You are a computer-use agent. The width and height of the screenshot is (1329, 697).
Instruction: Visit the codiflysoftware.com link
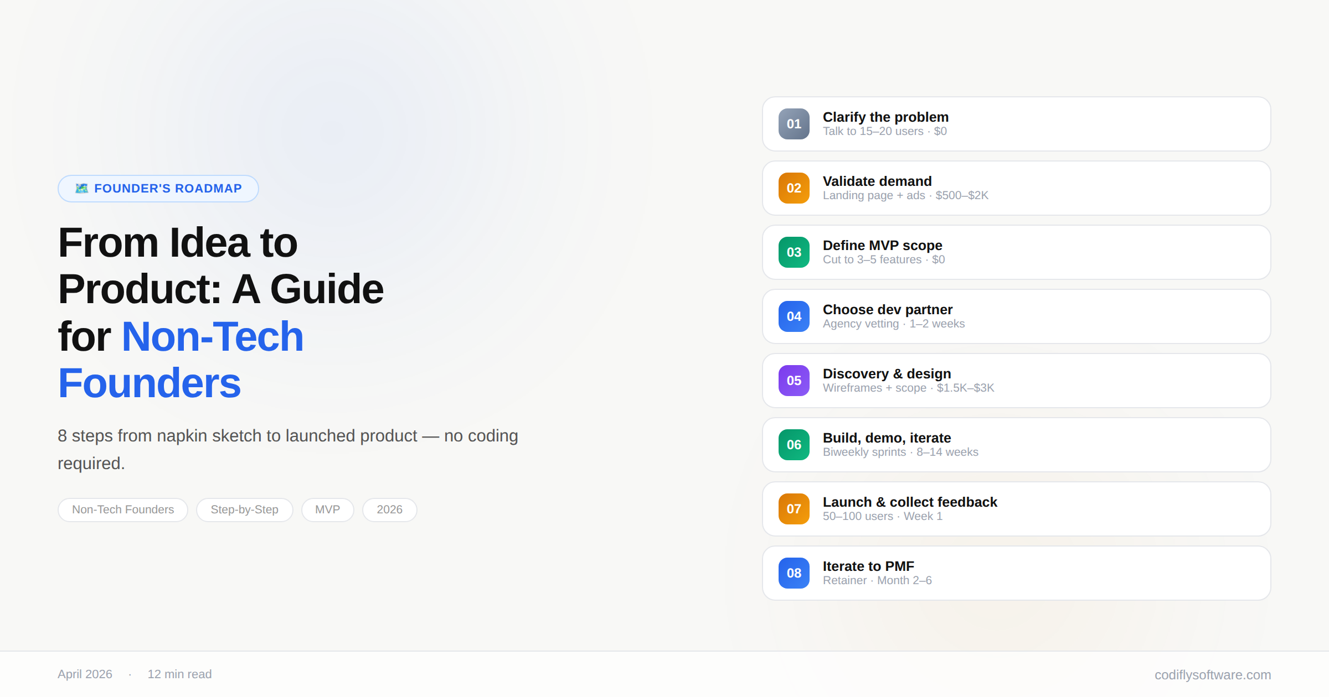pos(1213,675)
